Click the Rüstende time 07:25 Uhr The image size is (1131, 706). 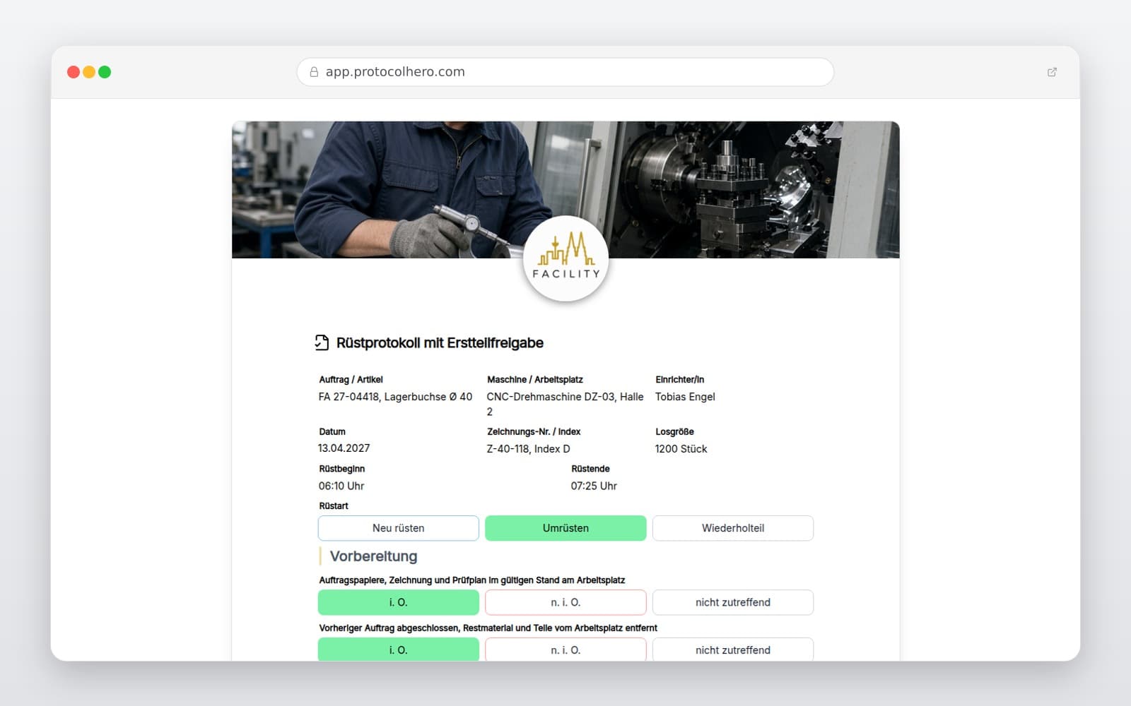594,486
